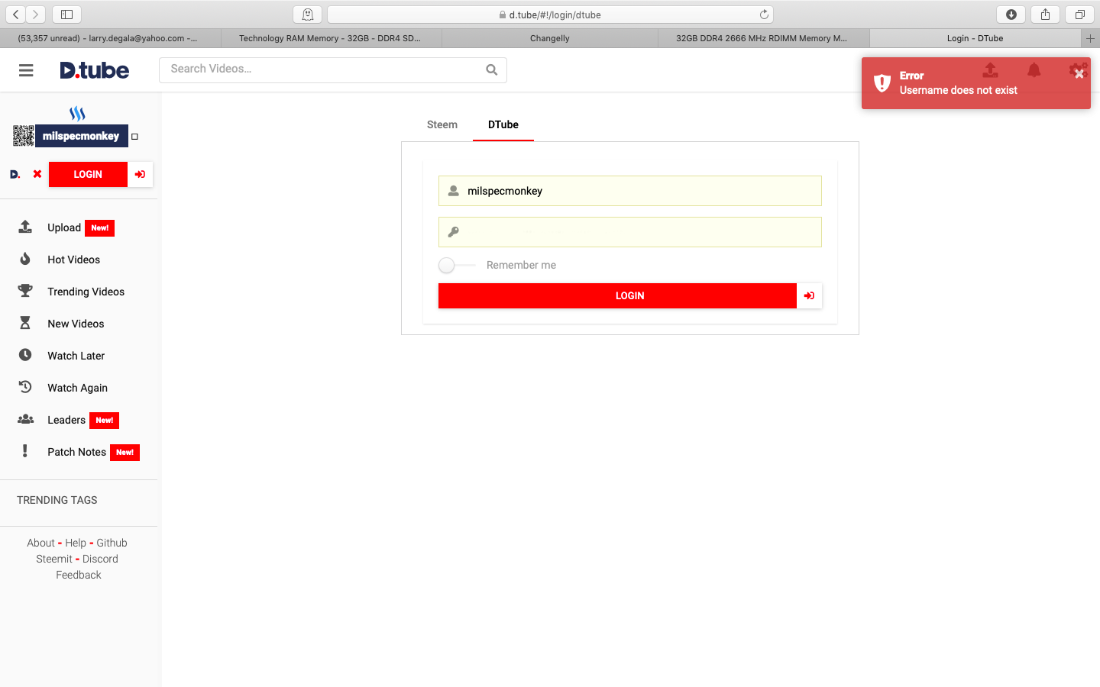
Task: Click the wide LOGIN button in the form
Action: 617,295
